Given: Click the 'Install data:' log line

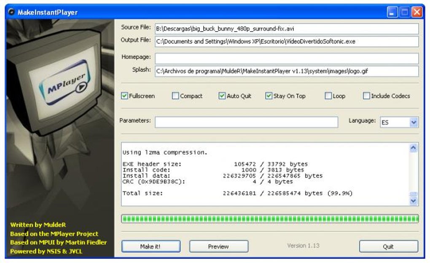Looking at the screenshot, I should (x=223, y=176).
